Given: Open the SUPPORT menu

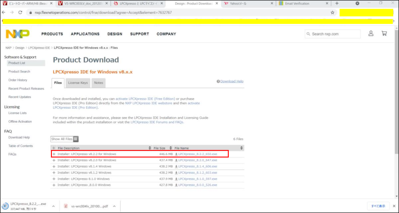Looking at the screenshot, I should click(x=140, y=34).
